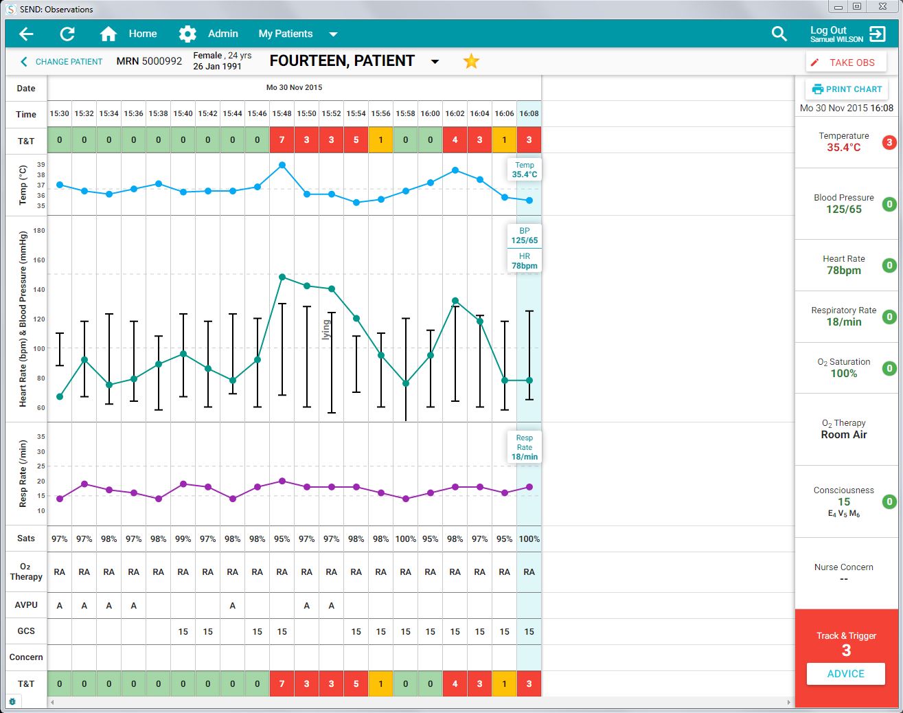Open Admin settings gear icon

[x=187, y=34]
